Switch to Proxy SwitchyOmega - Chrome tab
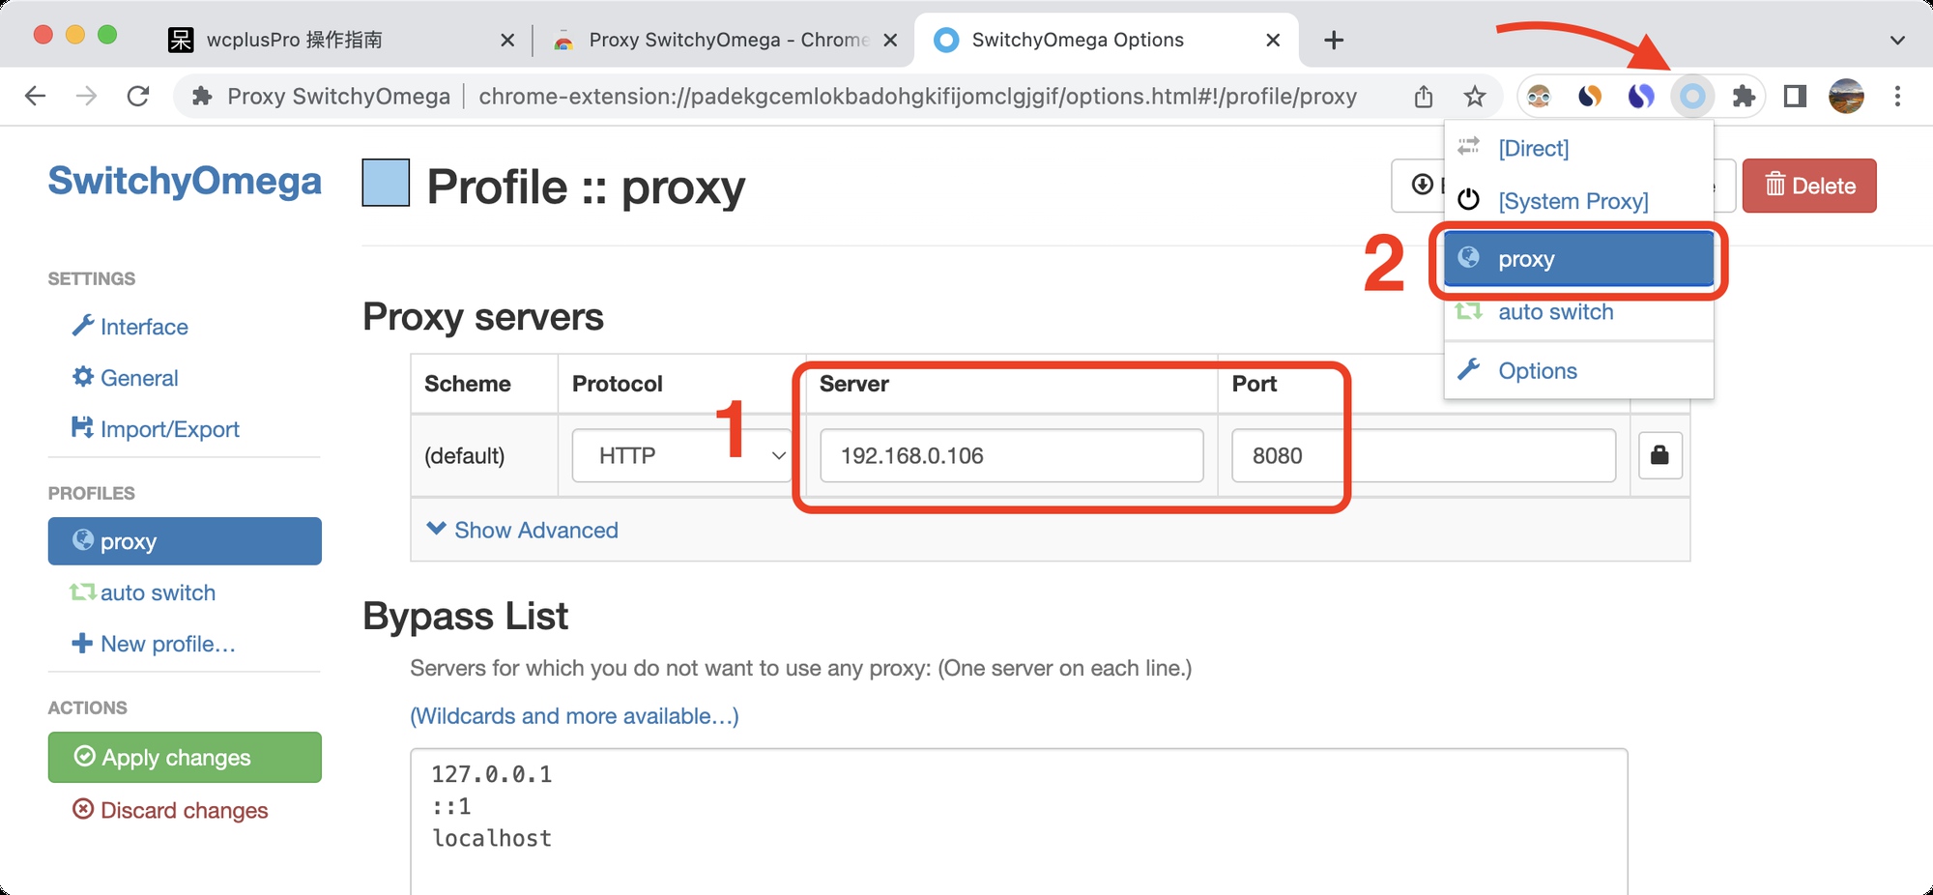This screenshot has height=895, width=1933. click(x=723, y=40)
